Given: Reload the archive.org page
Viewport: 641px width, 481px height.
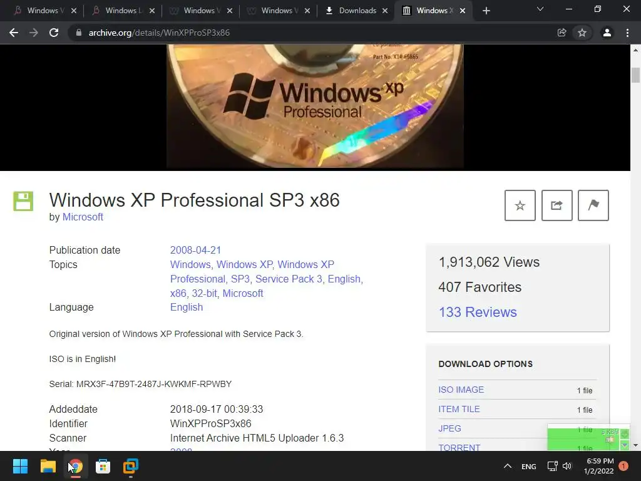Looking at the screenshot, I should [54, 33].
